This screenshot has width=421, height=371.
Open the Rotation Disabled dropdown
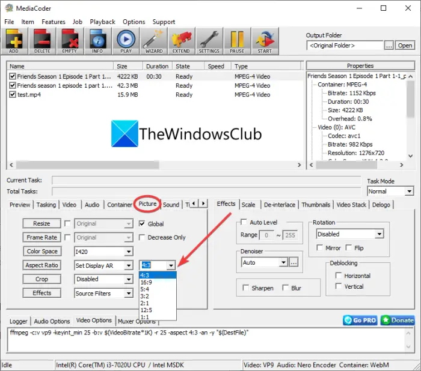point(350,234)
